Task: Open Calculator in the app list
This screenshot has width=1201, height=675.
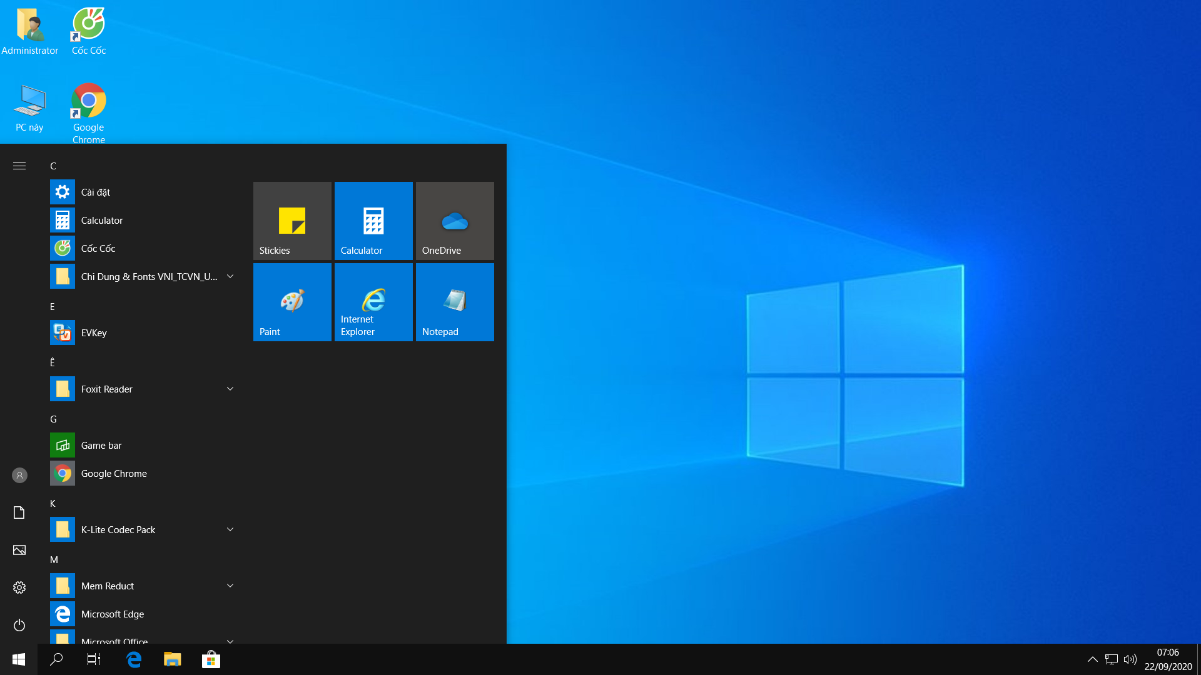Action: (144, 220)
